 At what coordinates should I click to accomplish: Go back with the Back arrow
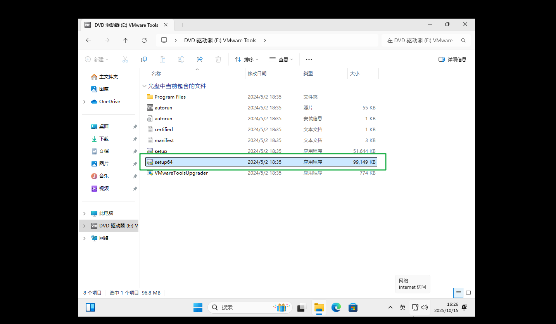(x=88, y=40)
